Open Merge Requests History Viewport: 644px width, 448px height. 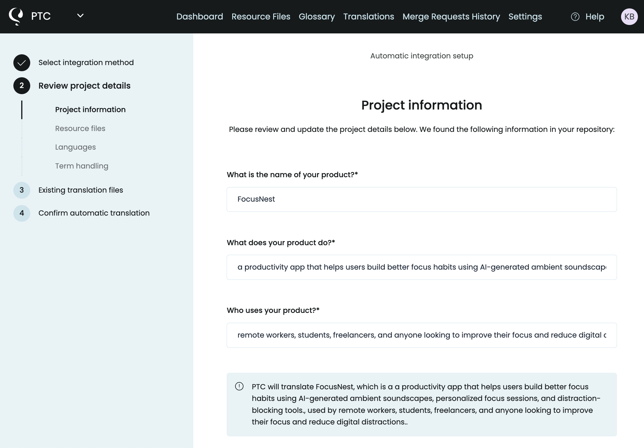pyautogui.click(x=451, y=17)
